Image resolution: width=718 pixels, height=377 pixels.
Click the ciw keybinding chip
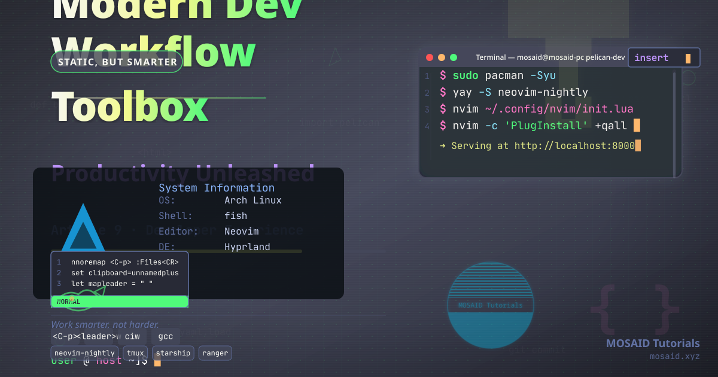132,336
